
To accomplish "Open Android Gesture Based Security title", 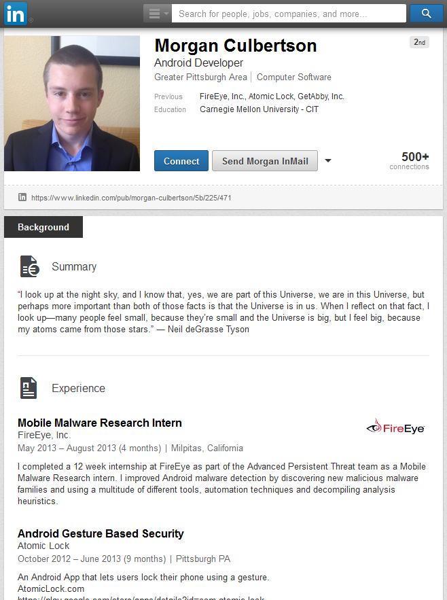I will tap(101, 533).
